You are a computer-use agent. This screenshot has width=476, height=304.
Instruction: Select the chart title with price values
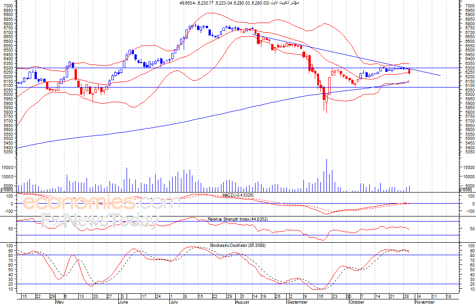point(239,3)
